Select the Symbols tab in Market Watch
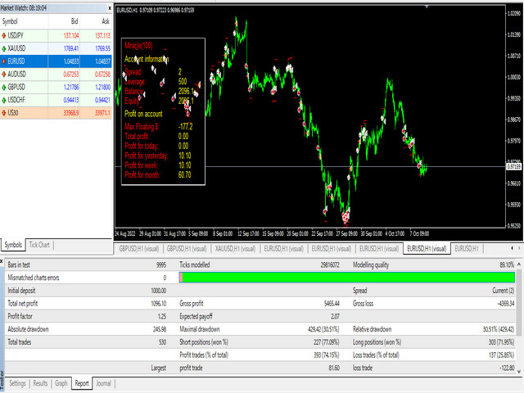The width and height of the screenshot is (524, 393). pos(13,245)
